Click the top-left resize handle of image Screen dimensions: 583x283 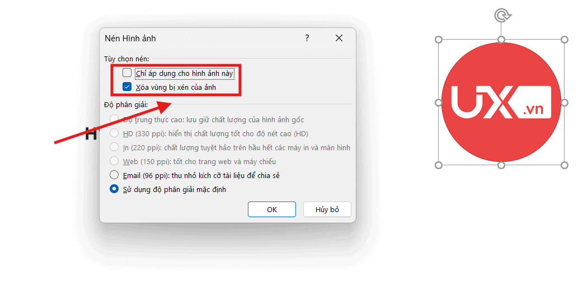coord(438,39)
